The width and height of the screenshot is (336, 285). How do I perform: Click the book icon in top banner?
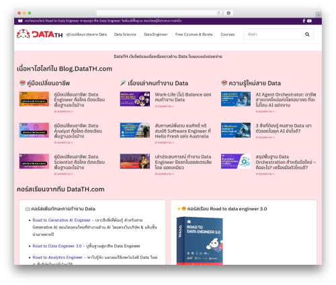[20, 21]
